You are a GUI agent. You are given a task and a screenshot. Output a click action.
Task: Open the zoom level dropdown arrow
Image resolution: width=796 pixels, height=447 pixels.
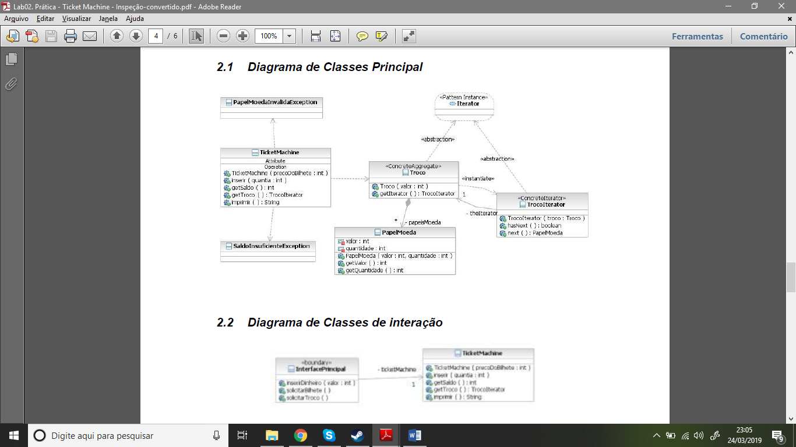[290, 36]
